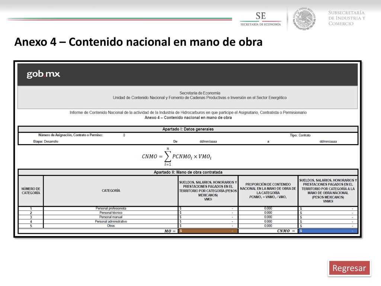Click the form's bold Anexo 4 subtitle

pos(188,118)
